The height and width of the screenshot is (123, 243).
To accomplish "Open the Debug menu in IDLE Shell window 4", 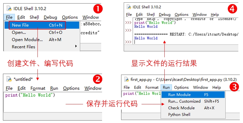I will pos(165,14).
